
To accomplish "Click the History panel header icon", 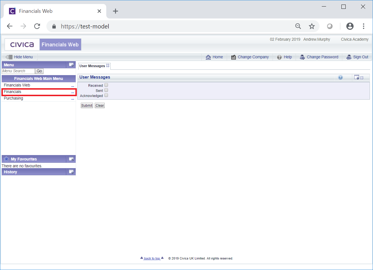I will pyautogui.click(x=71, y=172).
